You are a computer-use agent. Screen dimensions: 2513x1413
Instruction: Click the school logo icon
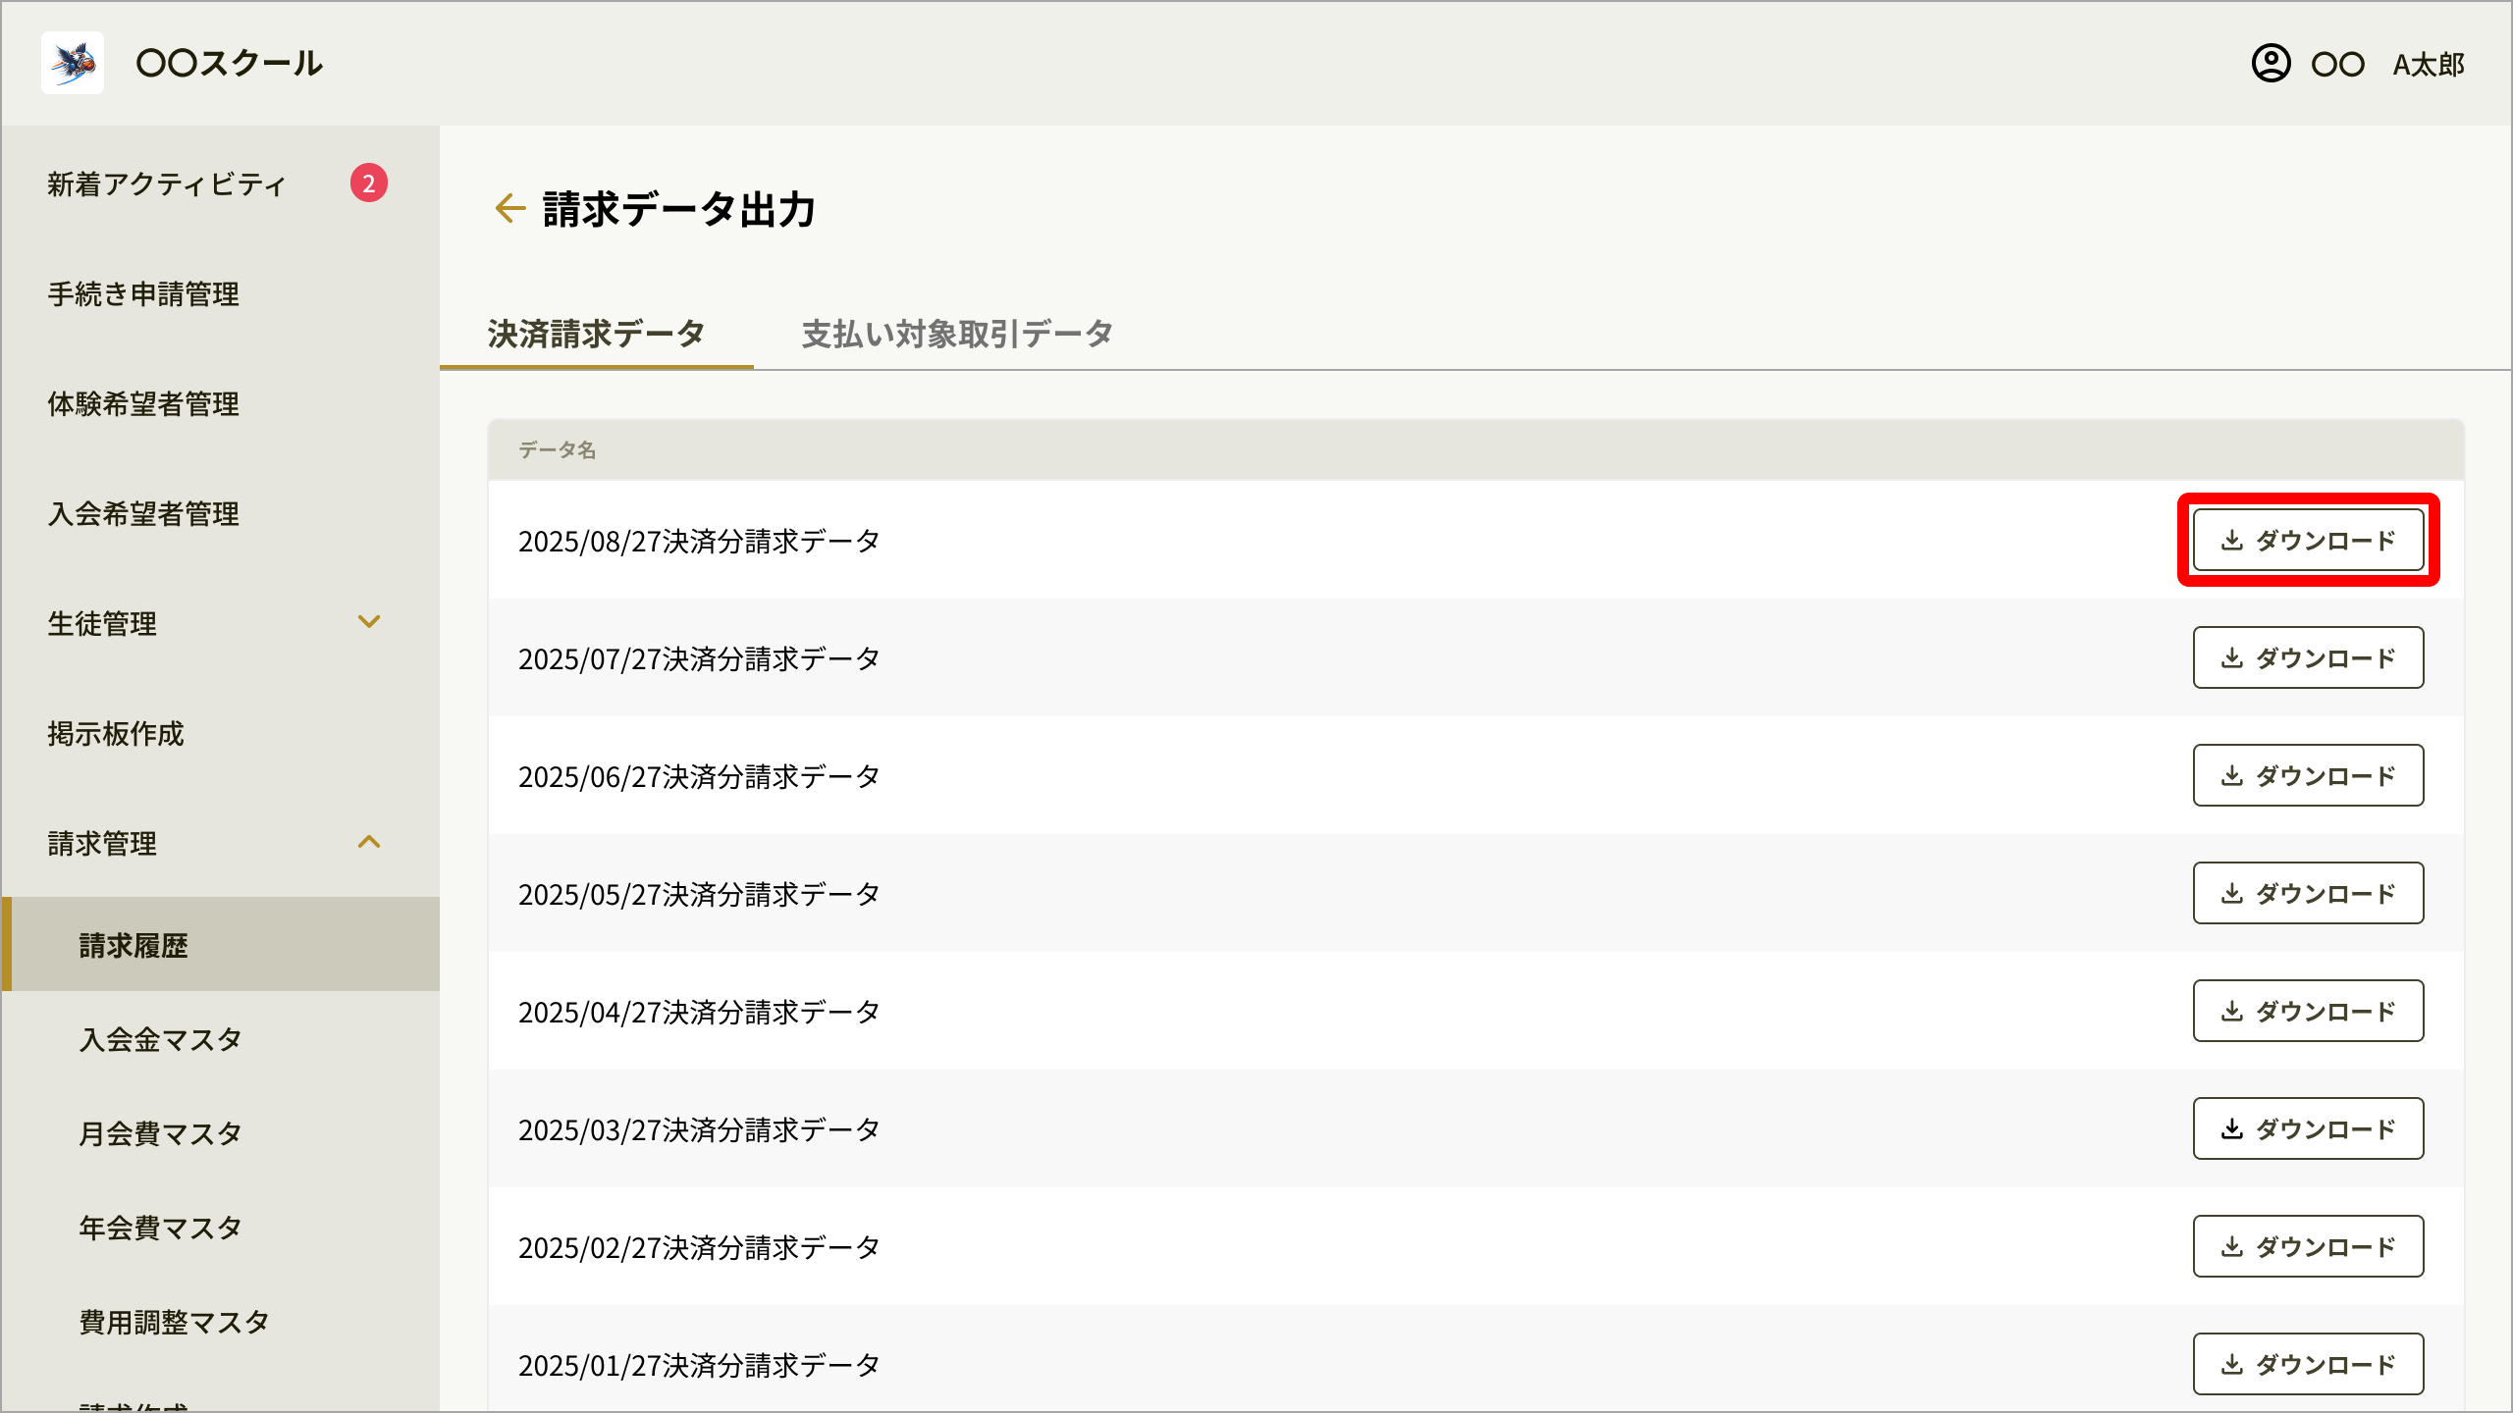pos(73,63)
